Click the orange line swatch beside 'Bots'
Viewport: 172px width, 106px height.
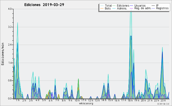point(102,8)
